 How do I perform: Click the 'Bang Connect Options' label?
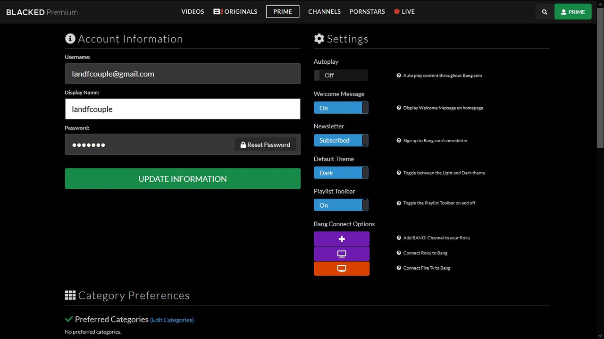tap(344, 224)
